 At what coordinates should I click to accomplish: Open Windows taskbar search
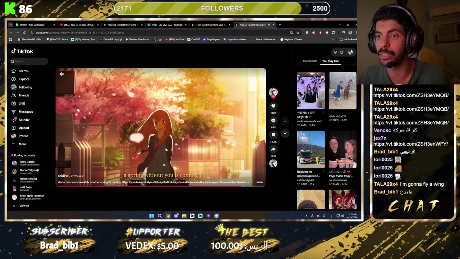[x=160, y=216]
